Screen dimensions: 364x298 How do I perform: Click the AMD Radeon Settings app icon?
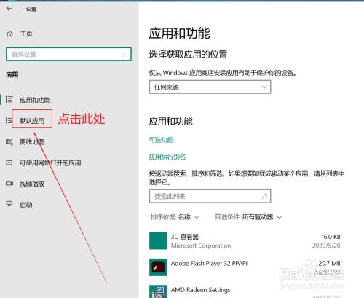(158, 291)
